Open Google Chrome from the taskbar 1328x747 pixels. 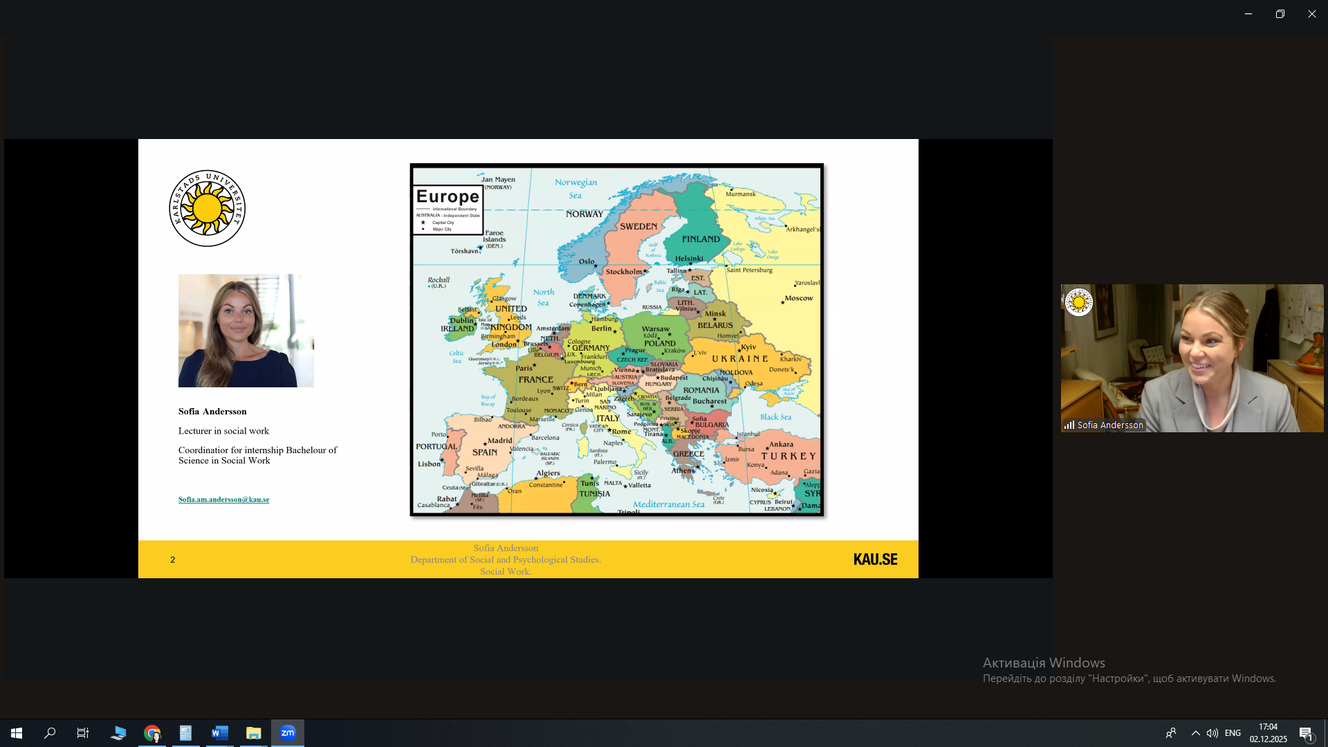pos(152,732)
